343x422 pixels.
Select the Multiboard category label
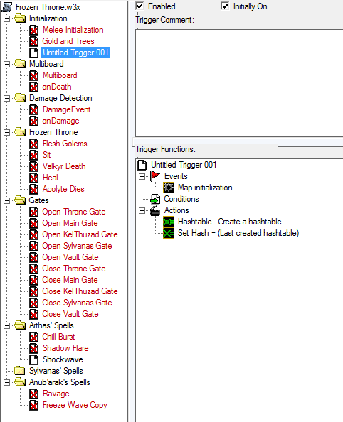coord(46,64)
